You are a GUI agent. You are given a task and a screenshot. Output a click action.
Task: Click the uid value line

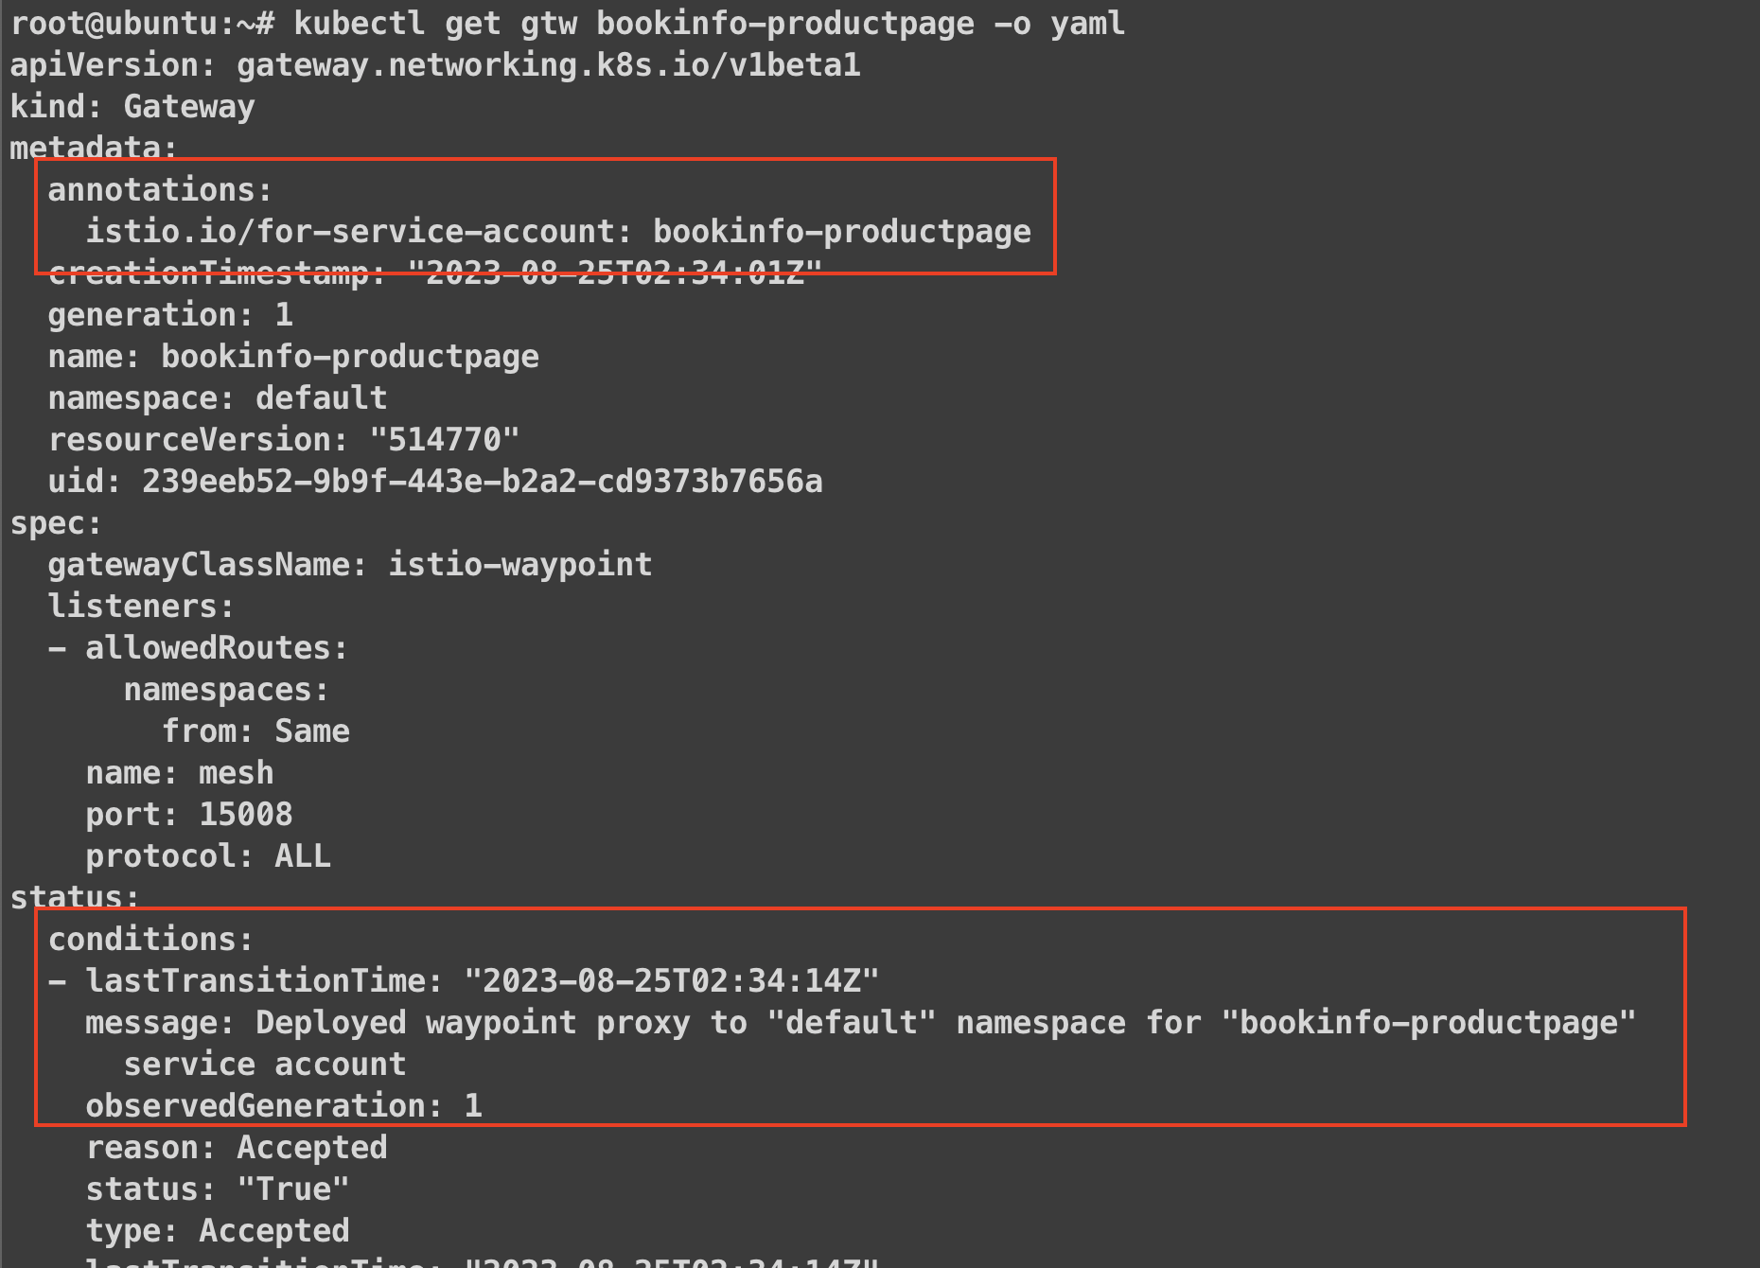(435, 481)
